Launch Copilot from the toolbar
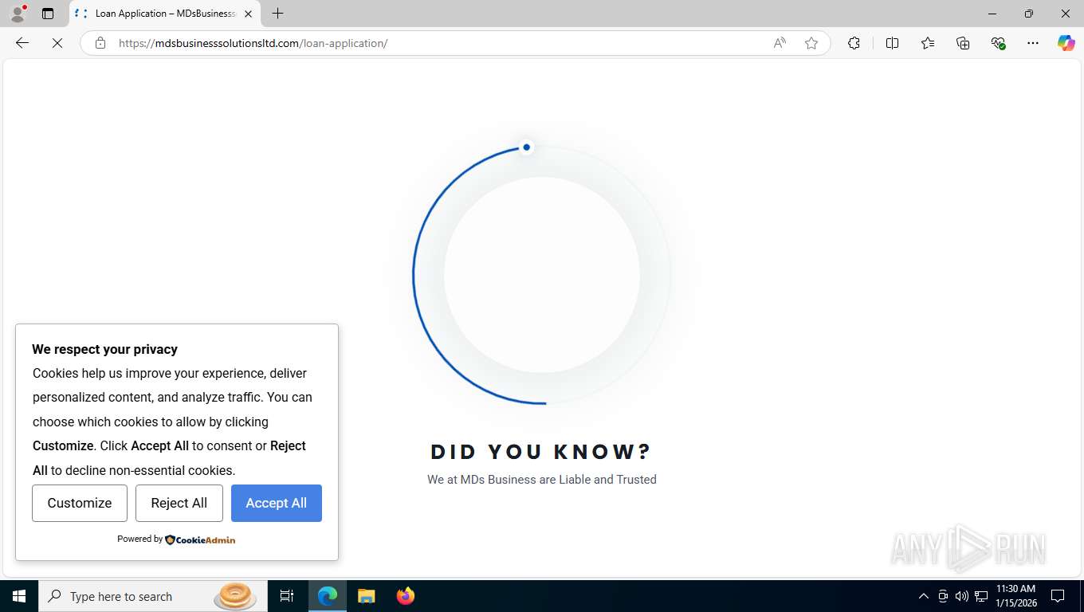Viewport: 1084px width, 612px height. coord(1066,43)
